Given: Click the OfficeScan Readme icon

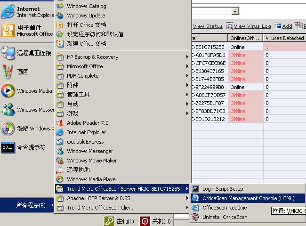Looking at the screenshot, I should 195,208.
